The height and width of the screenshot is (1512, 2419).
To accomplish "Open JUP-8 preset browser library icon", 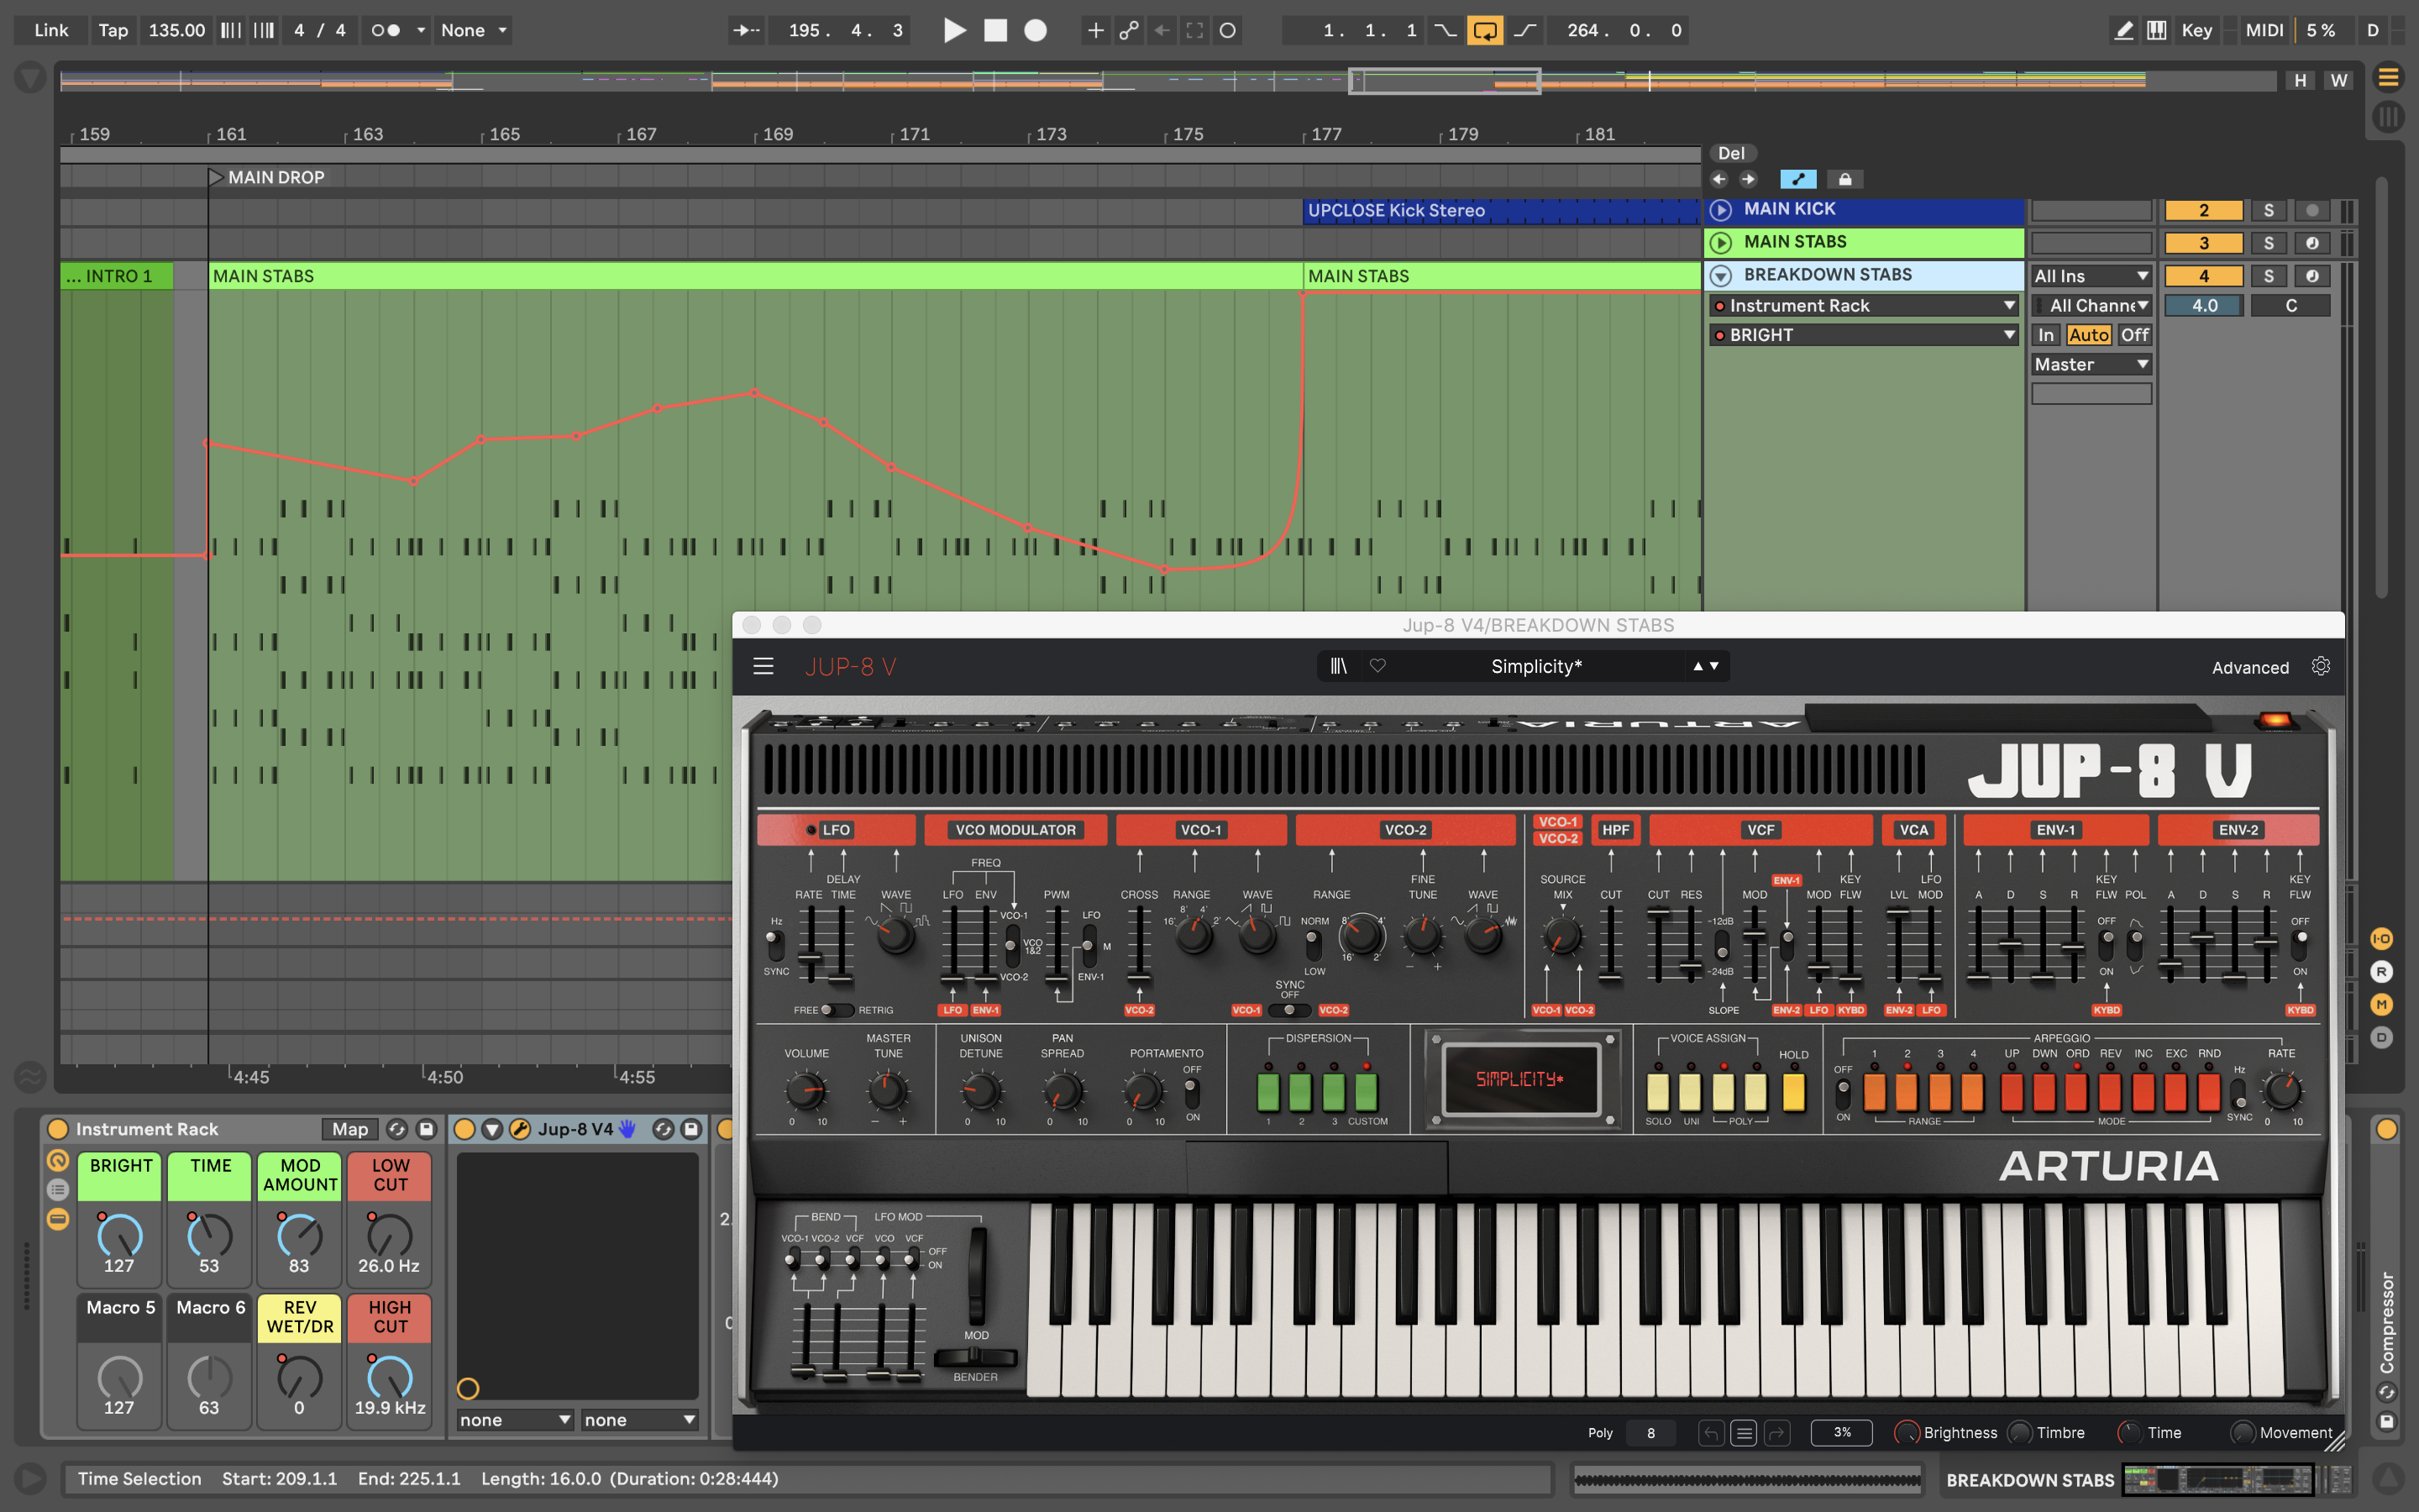I will tap(1339, 666).
